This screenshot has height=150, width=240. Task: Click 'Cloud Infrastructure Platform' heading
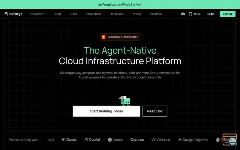120,61
